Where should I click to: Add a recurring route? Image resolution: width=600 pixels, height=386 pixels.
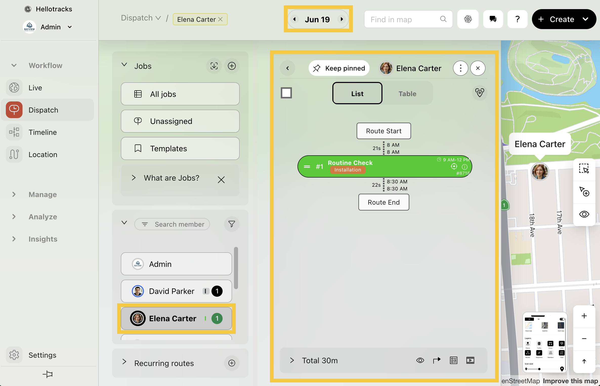(x=232, y=363)
